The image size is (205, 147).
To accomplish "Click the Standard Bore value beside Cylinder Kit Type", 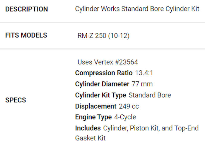I will click(x=150, y=95).
